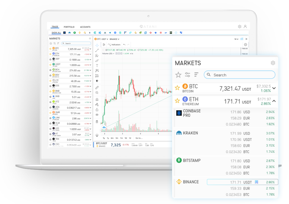
Task: Select the text annotation tool
Action: click(97, 65)
